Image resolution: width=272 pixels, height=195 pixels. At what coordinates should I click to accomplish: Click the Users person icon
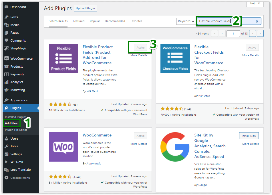pyautogui.click(x=6, y=138)
